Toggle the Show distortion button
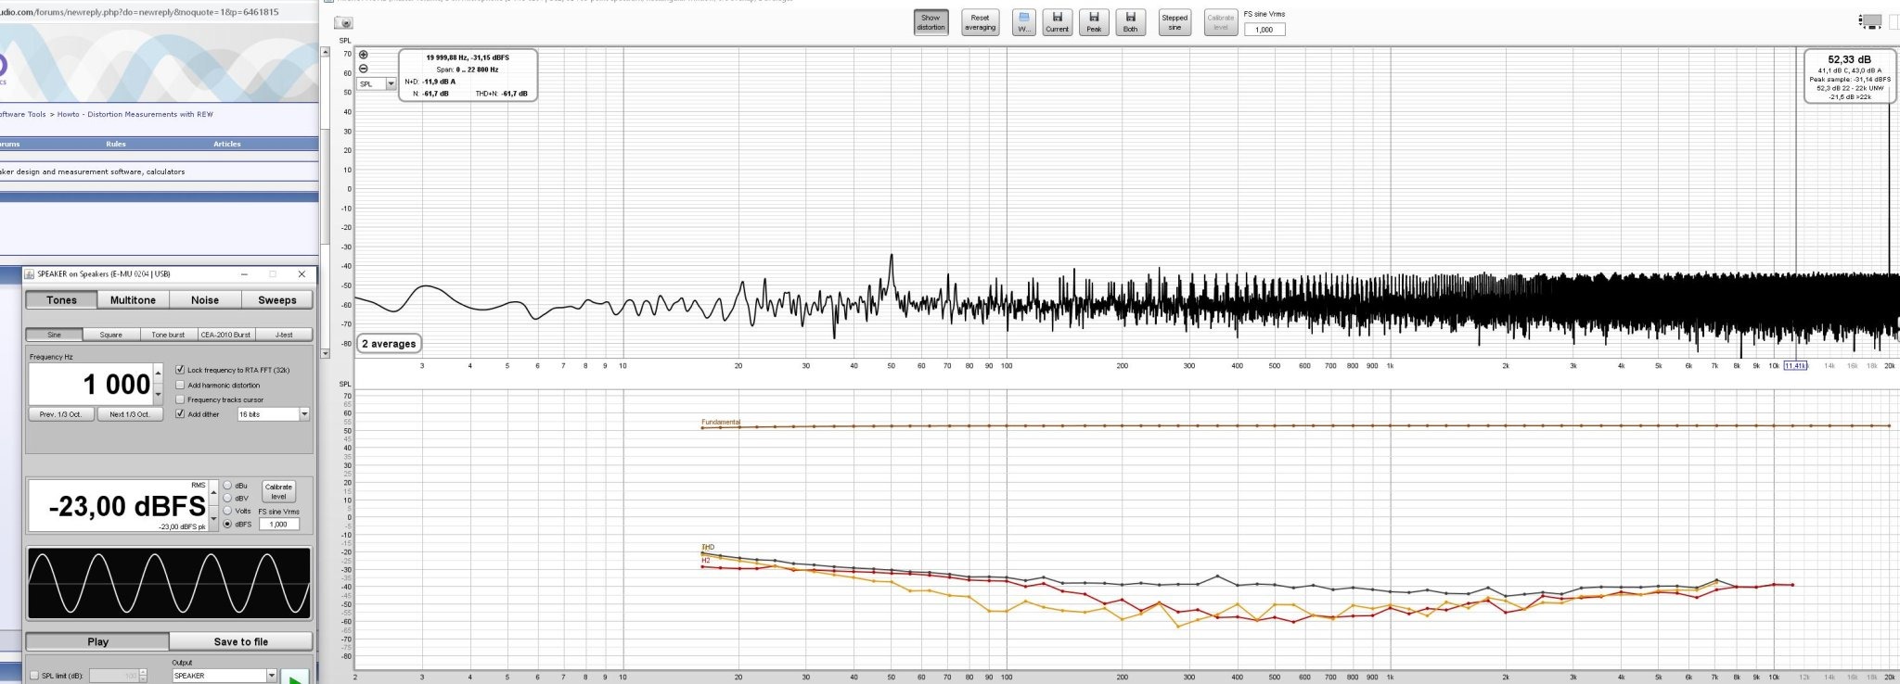Viewport: 1900px width, 684px height. (931, 22)
